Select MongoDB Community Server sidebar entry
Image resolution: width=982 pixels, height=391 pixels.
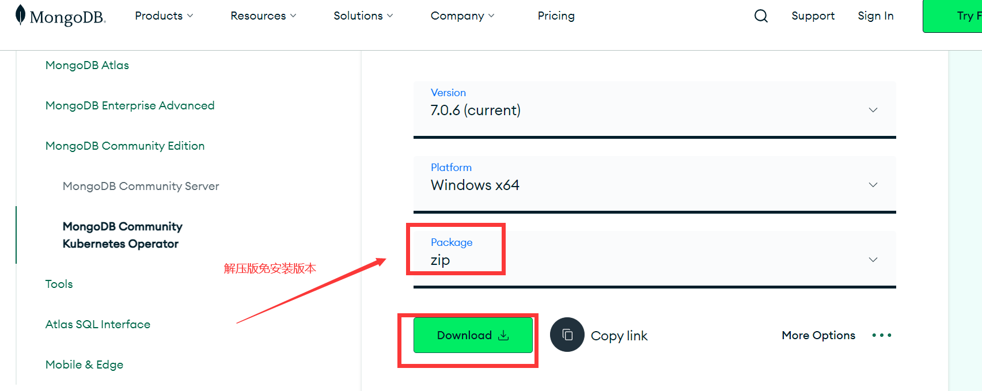pyautogui.click(x=141, y=186)
